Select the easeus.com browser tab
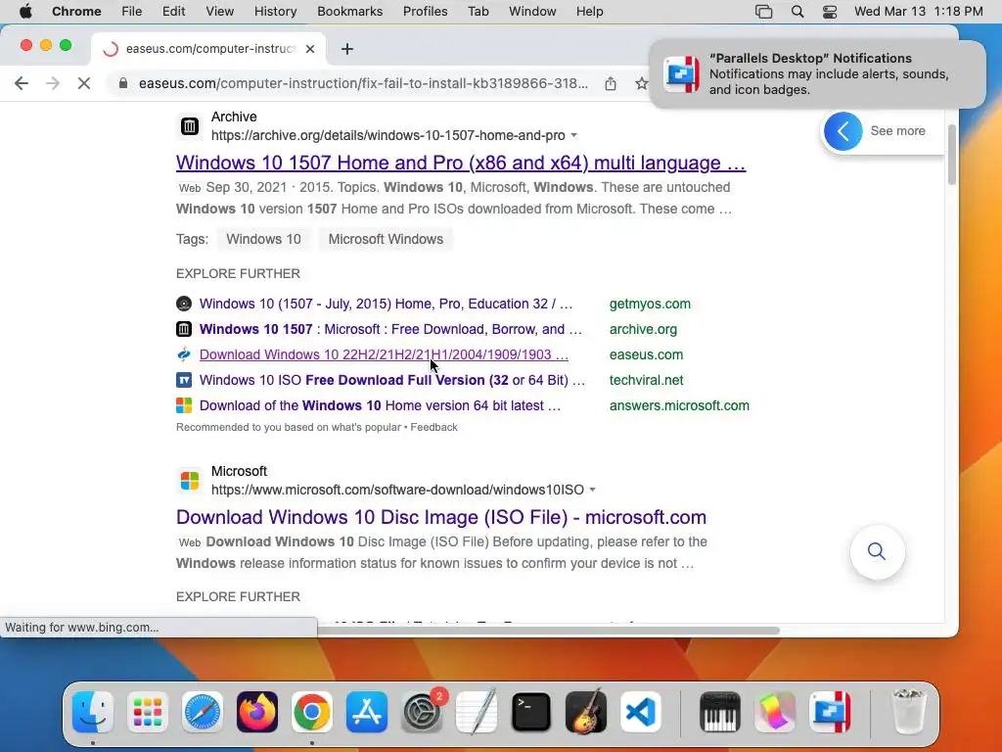Image resolution: width=1002 pixels, height=752 pixels. tap(208, 49)
